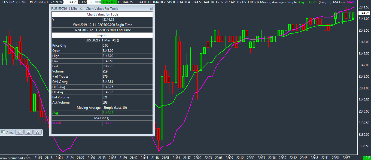Click the 21:15 label on time axis
Viewport: 371px width, 160px height.
[x=38, y=158]
